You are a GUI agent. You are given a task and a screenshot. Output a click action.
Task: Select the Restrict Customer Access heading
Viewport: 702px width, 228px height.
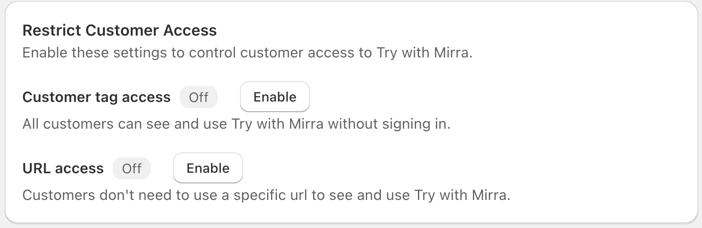point(120,30)
